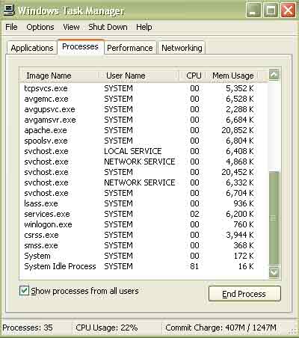
Task: Select the apache.exe process row
Action: [x=139, y=130]
